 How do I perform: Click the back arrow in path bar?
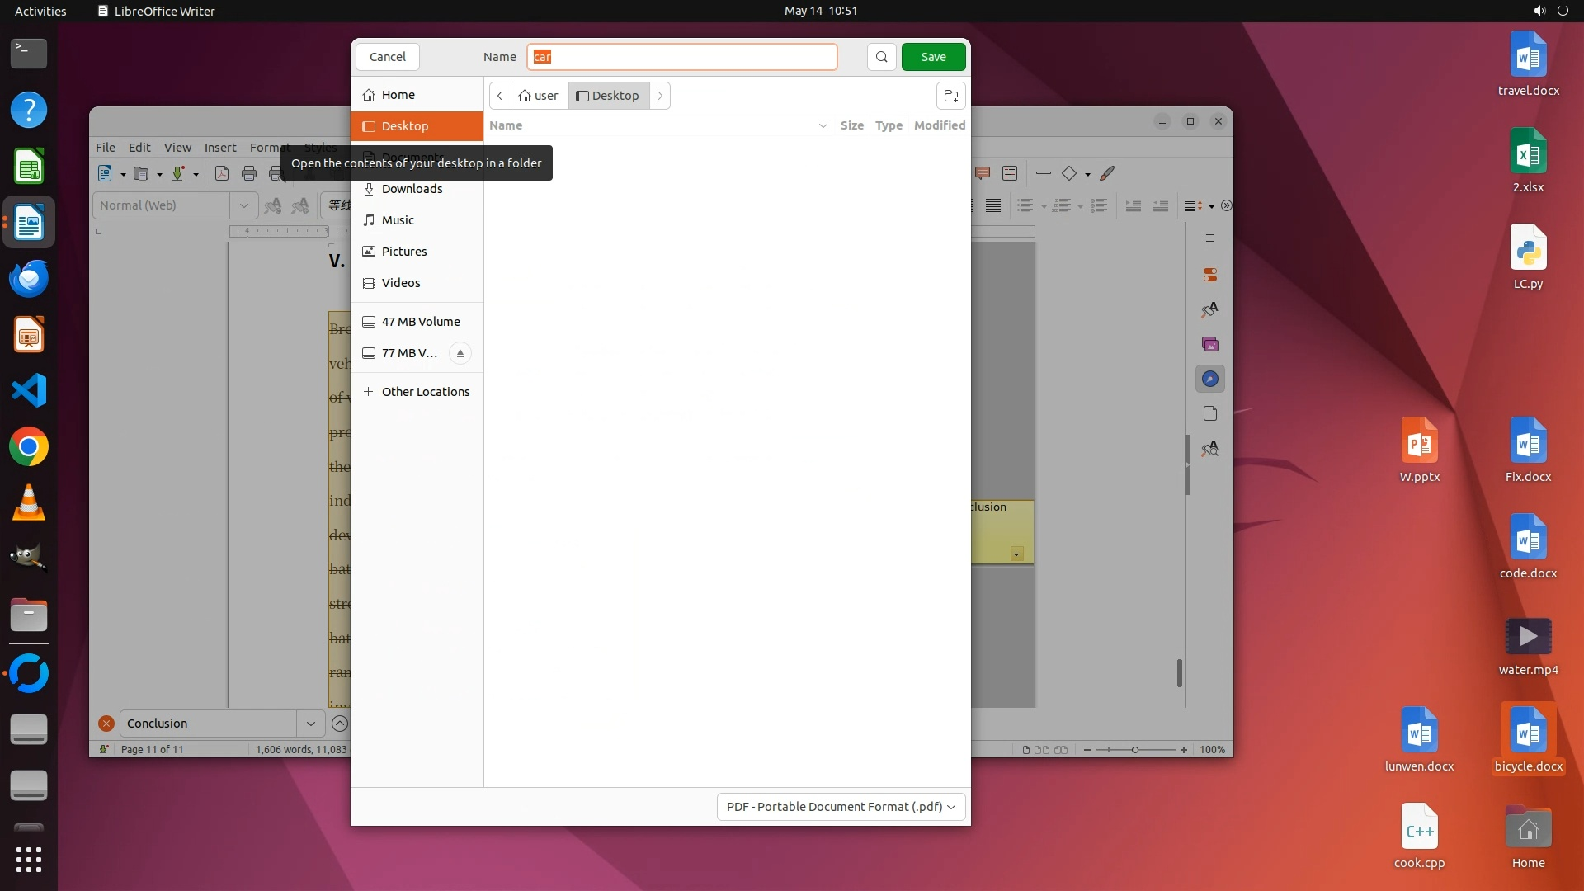pos(500,96)
